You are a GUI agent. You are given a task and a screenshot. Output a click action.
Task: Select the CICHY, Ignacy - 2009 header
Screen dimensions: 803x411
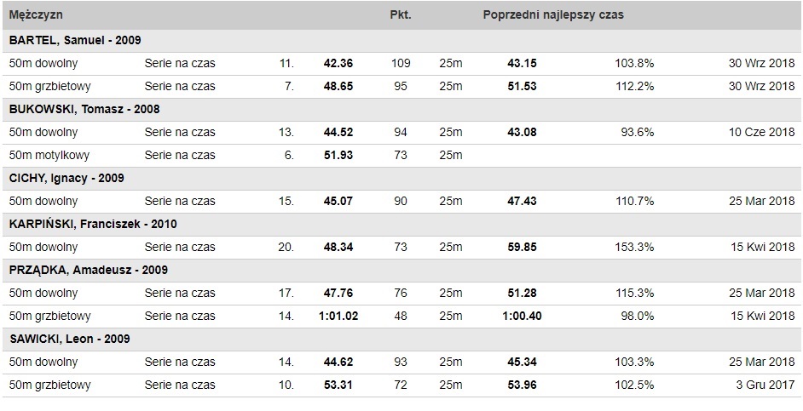coord(66,179)
